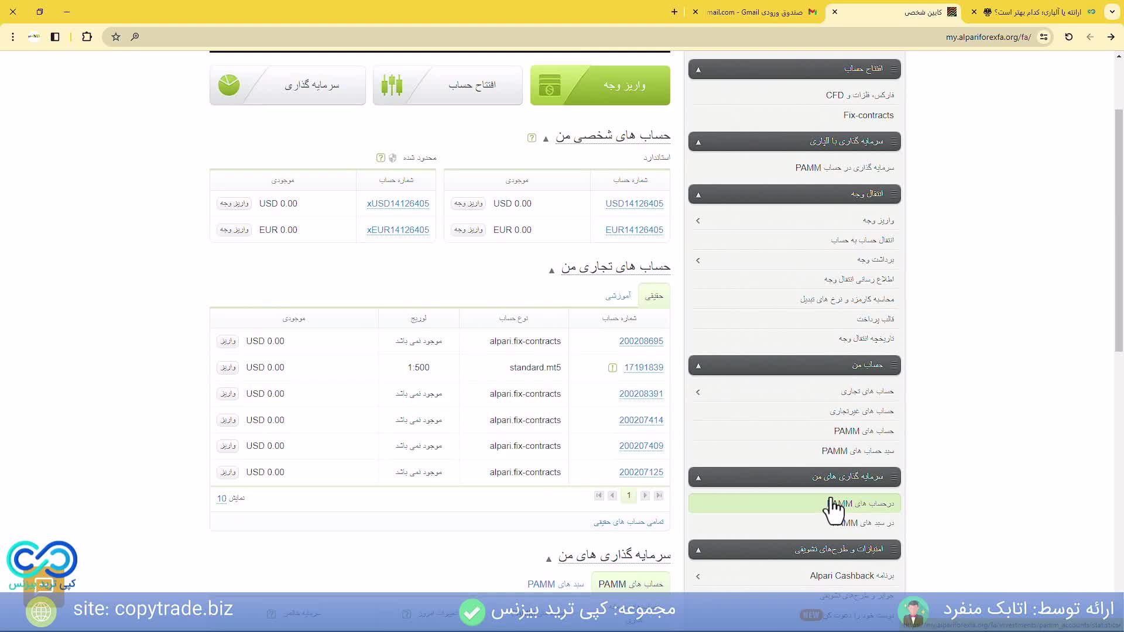Open account link USD14126405
The height and width of the screenshot is (632, 1124).
pos(634,204)
